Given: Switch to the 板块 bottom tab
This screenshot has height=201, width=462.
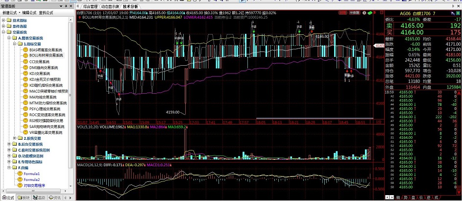Looking at the screenshot, I should coord(24,198).
